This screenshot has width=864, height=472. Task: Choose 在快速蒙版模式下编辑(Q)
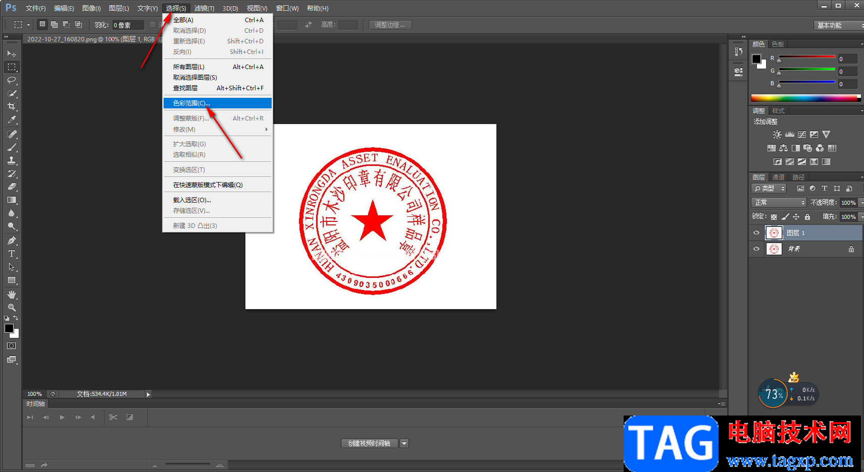click(x=218, y=185)
